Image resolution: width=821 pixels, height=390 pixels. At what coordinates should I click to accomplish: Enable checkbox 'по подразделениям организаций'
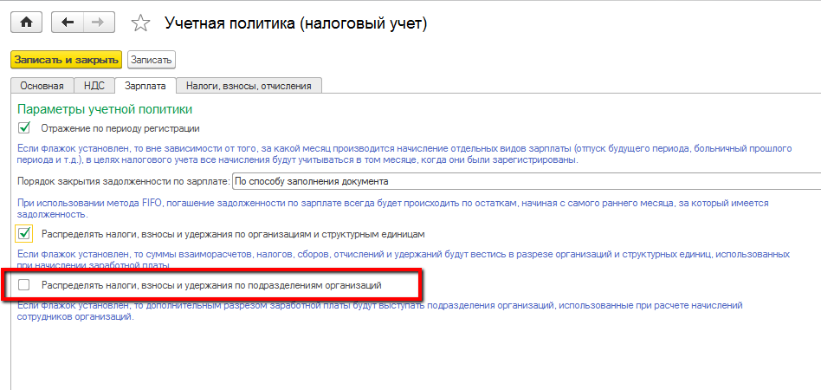[x=24, y=284]
